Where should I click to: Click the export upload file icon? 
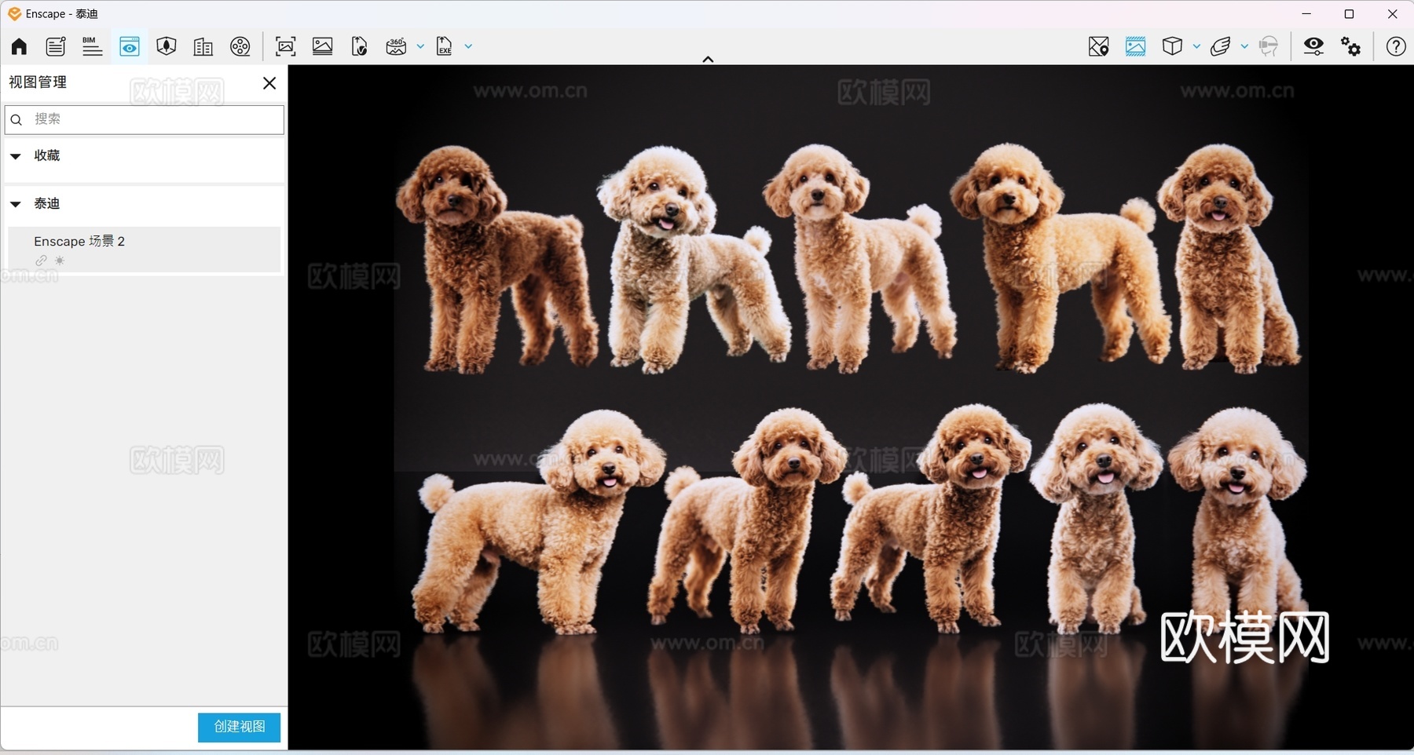(360, 46)
